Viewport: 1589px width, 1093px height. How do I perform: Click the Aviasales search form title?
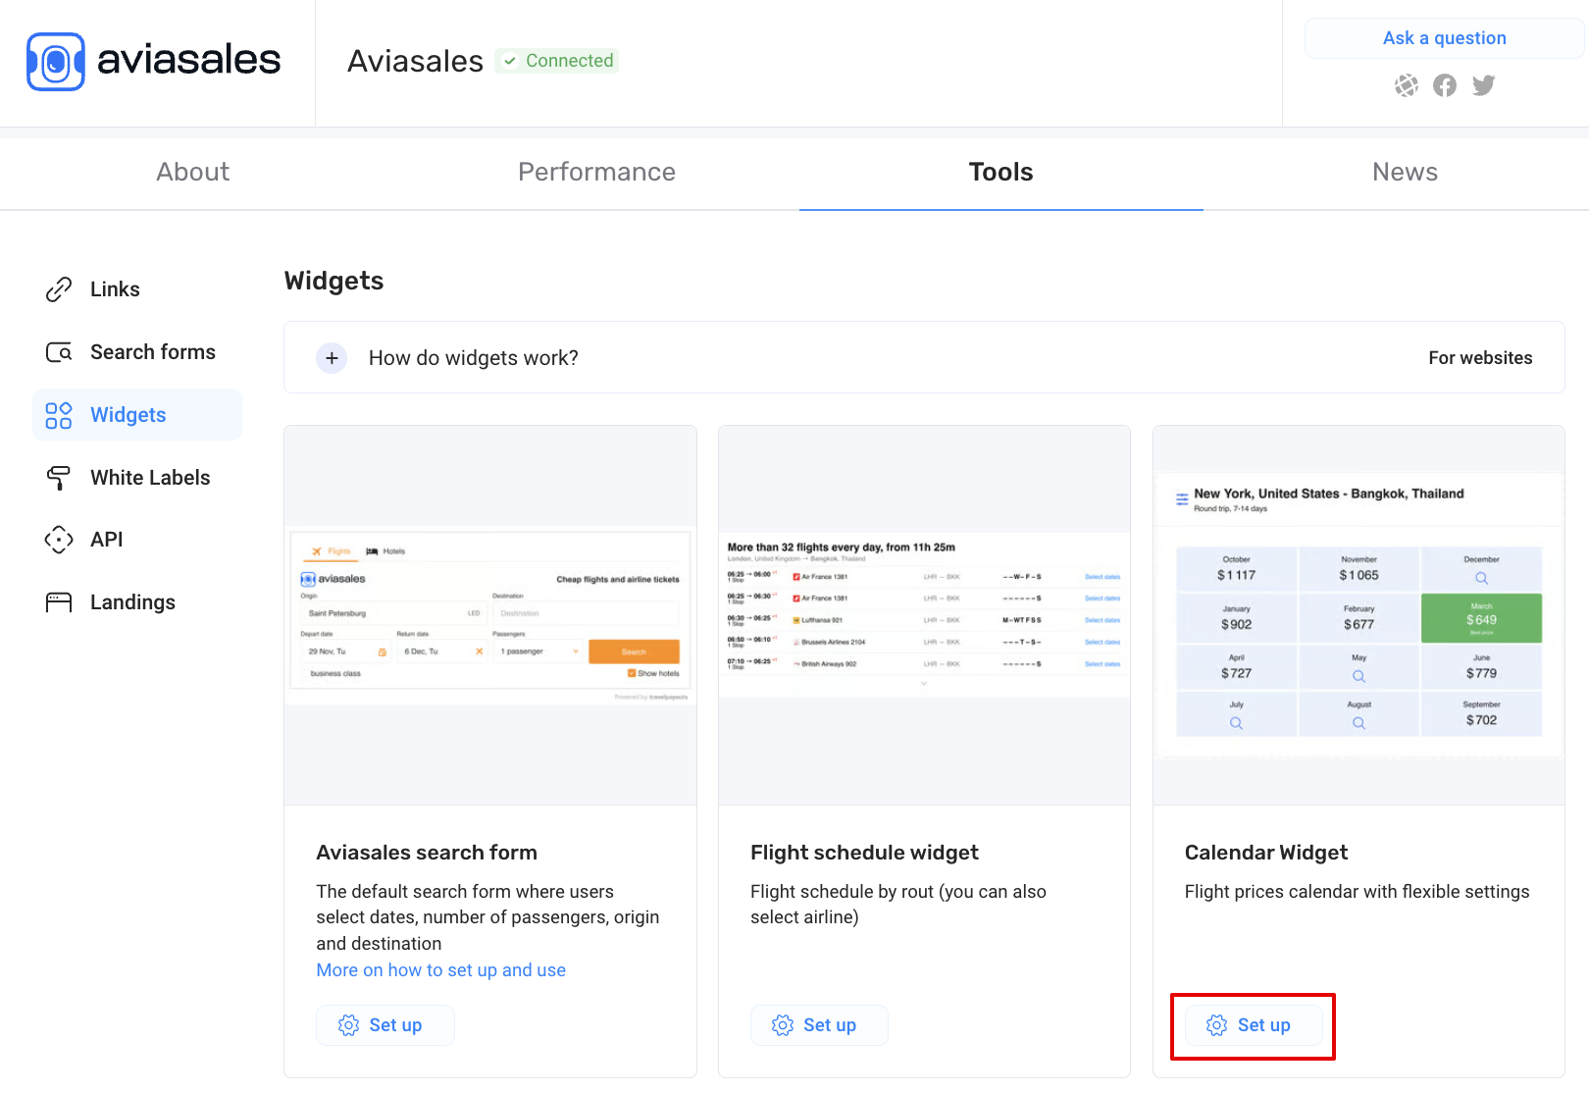tap(427, 853)
